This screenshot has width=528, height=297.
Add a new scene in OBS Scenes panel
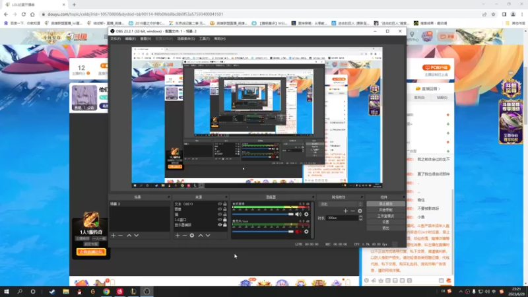pos(113,236)
